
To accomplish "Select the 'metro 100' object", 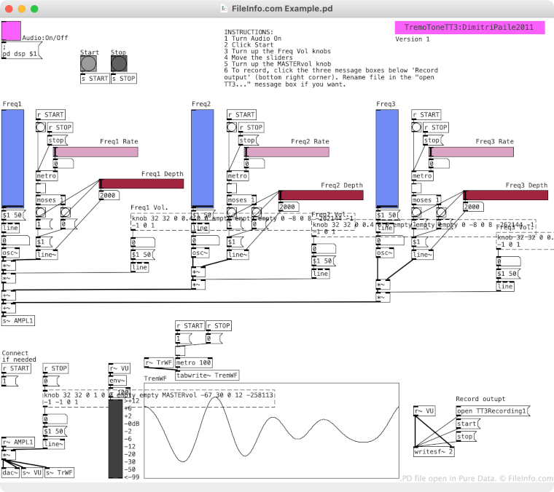I will pos(194,363).
